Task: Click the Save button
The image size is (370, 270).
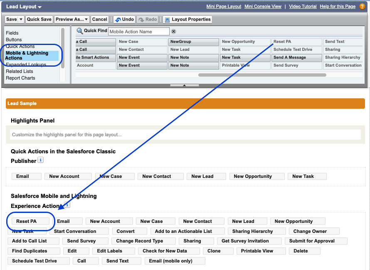Action: 12,20
